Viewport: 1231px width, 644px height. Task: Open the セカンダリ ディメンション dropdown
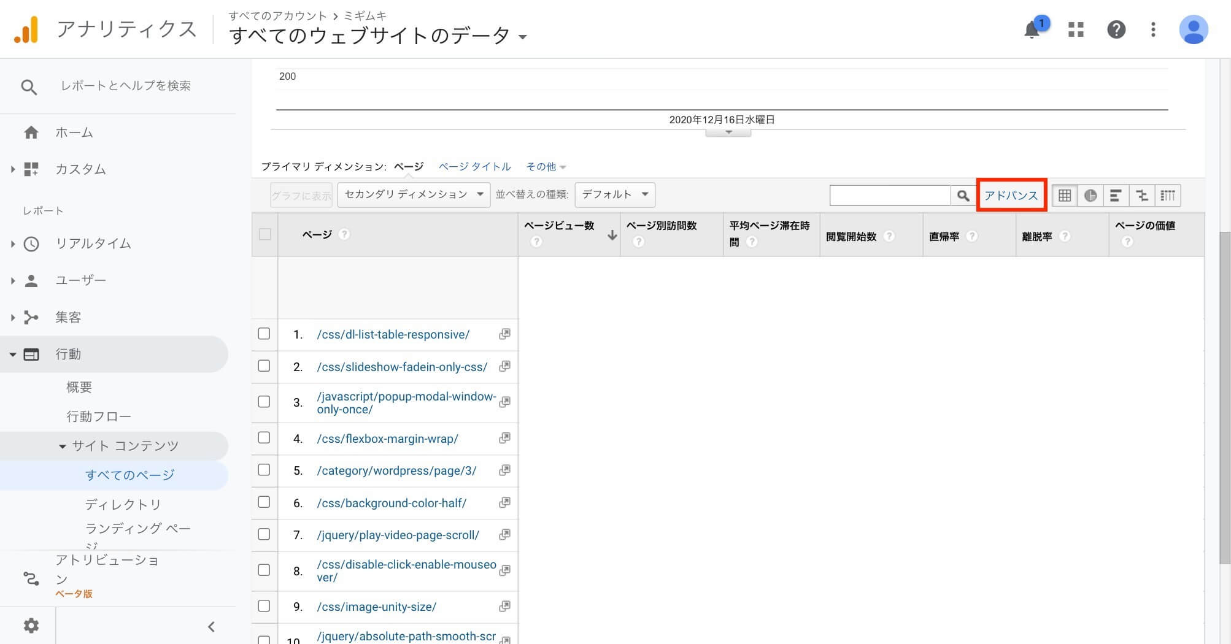click(414, 195)
